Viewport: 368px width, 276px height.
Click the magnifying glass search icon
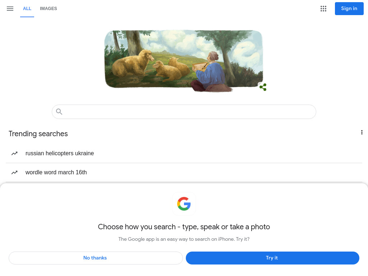59,111
